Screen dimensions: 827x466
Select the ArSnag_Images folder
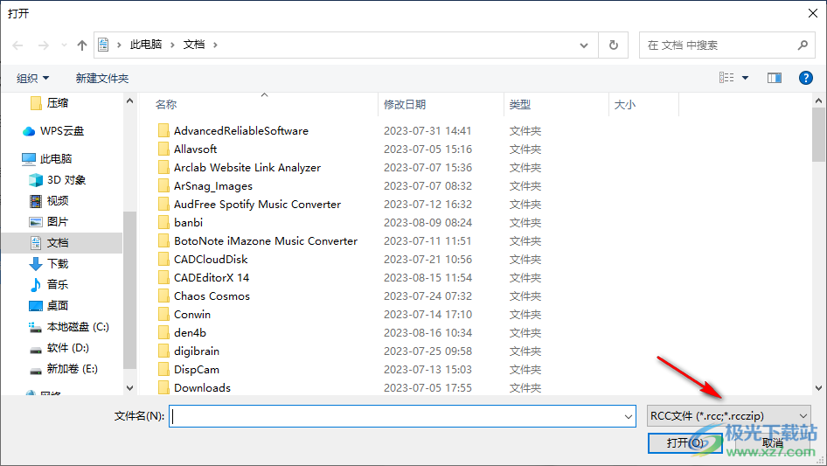[x=213, y=185]
